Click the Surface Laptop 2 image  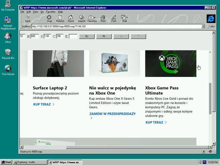pos(58,64)
